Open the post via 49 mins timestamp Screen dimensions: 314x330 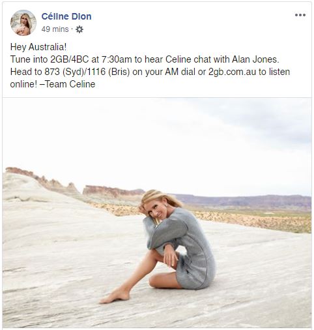click(55, 29)
